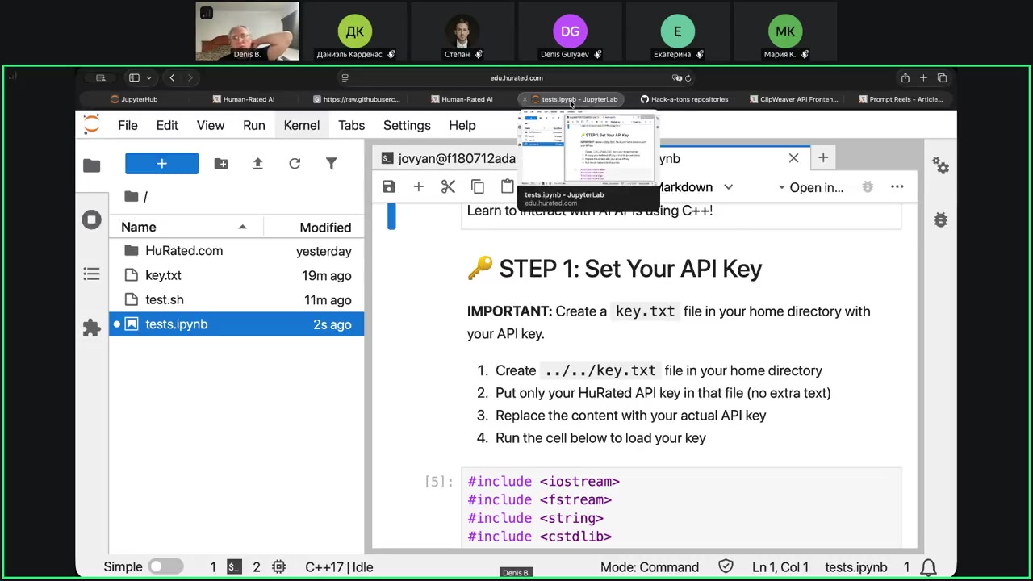Toggle file filter in file browser
Image resolution: width=1033 pixels, height=581 pixels.
331,164
